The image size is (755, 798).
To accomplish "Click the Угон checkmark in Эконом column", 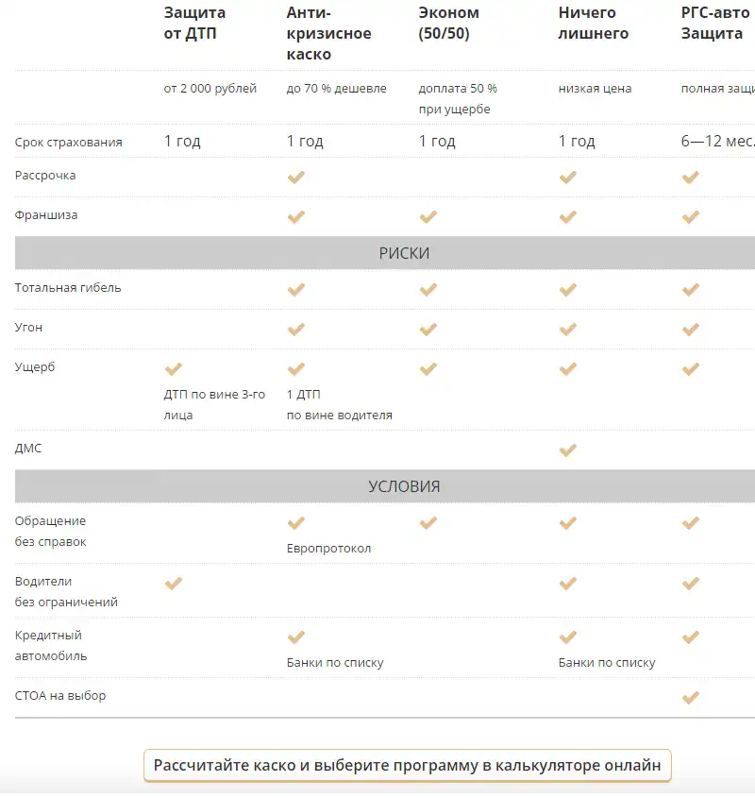I will coord(428,330).
